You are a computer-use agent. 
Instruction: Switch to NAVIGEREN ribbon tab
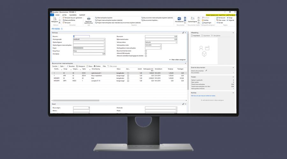tap(73, 15)
